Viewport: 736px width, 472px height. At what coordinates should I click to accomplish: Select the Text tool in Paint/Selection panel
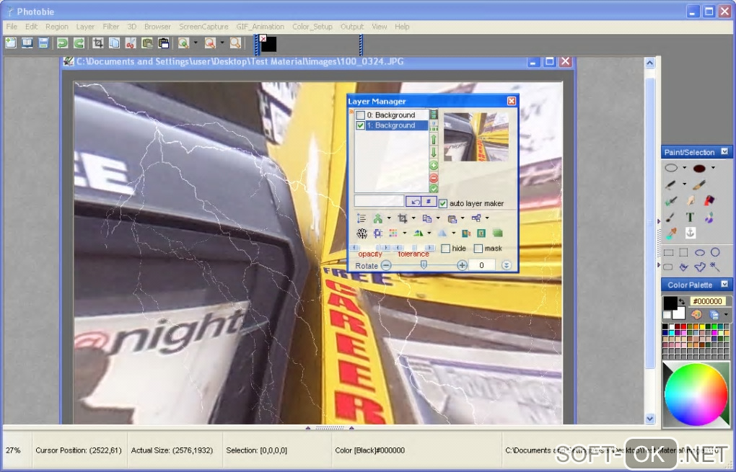point(690,217)
